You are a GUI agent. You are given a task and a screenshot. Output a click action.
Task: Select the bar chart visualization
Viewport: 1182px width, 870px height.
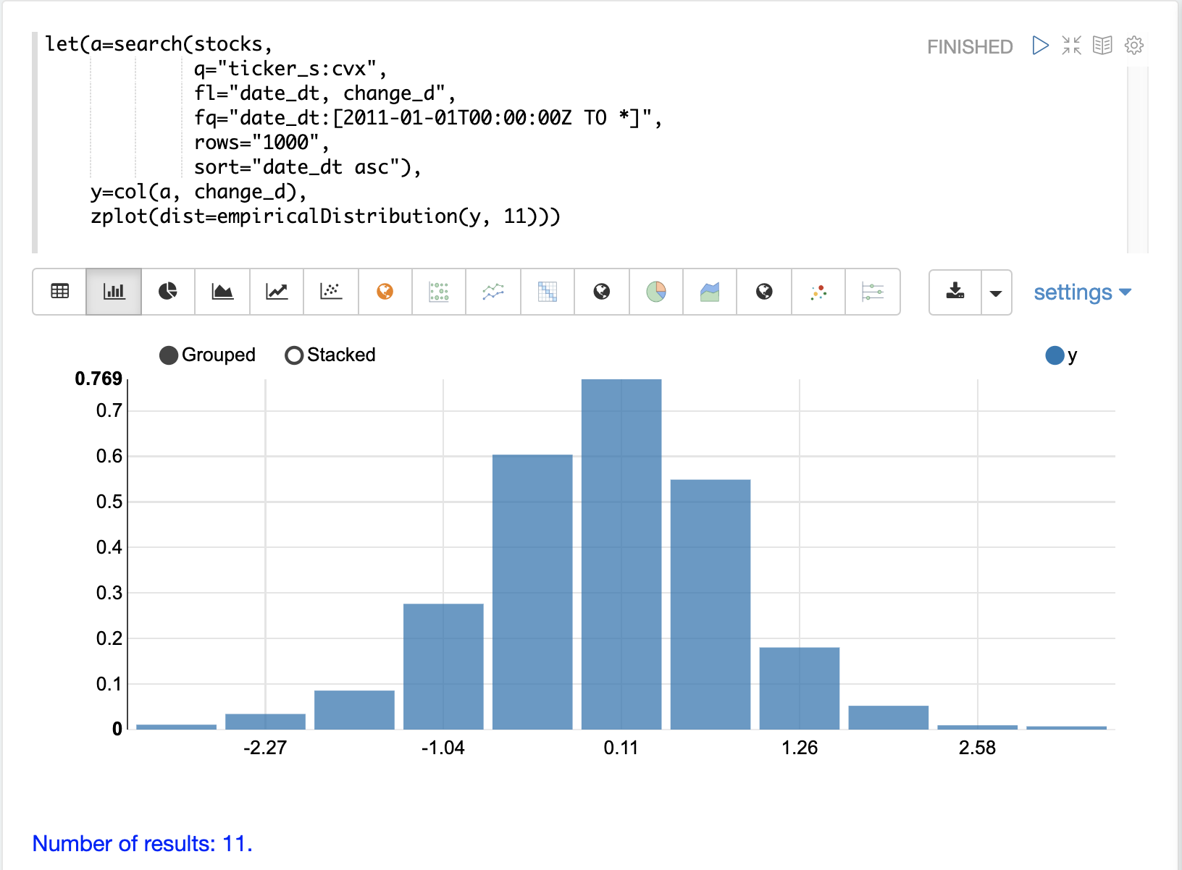(114, 292)
